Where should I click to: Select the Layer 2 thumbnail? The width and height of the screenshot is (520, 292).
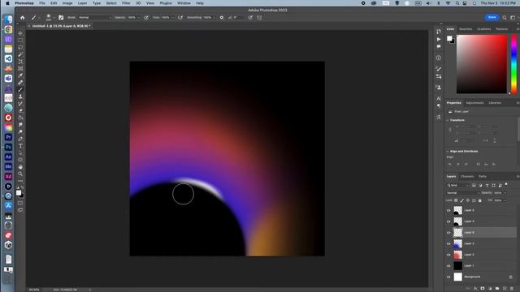coord(457,255)
